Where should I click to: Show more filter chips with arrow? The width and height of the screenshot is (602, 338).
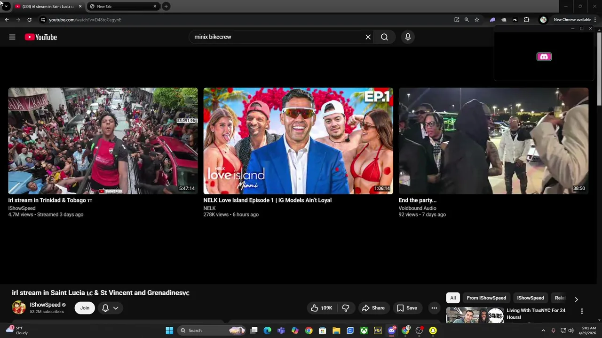click(576, 299)
